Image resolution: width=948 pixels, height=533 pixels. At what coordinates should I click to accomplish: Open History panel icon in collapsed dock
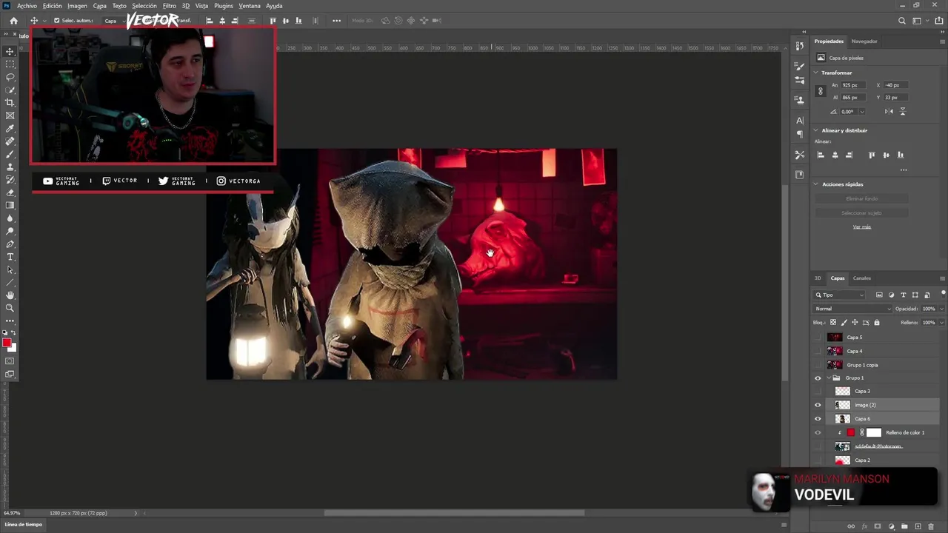[800, 46]
